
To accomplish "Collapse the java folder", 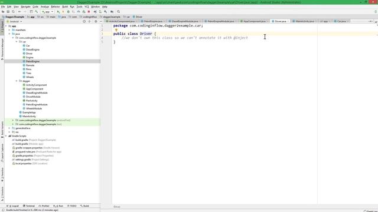I will pos(9,34).
